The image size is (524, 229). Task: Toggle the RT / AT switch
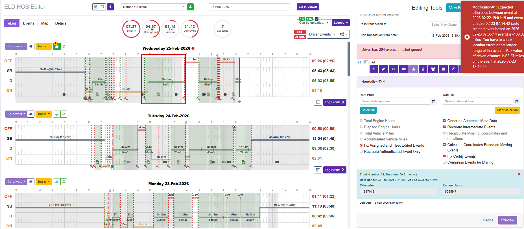pos(366,62)
